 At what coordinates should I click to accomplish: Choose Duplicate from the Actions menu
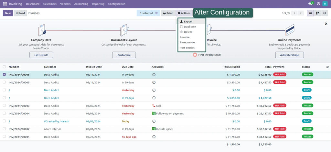(x=189, y=27)
